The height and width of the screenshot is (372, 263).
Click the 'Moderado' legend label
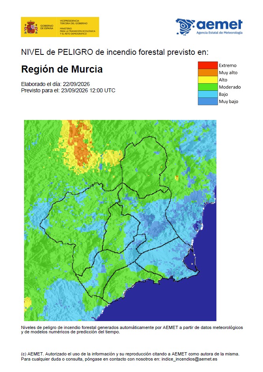230,87
